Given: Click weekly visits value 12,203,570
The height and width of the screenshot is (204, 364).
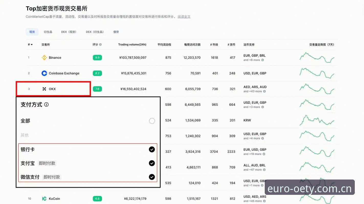Looking at the screenshot, I should pyautogui.click(x=192, y=58).
